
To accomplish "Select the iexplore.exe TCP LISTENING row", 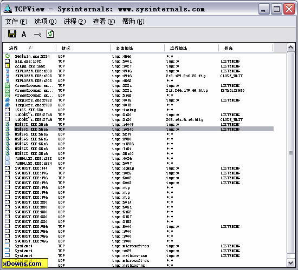I will click(139, 100).
